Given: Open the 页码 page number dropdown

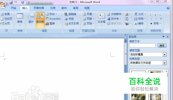Looking at the screenshot, I should coord(88,23).
